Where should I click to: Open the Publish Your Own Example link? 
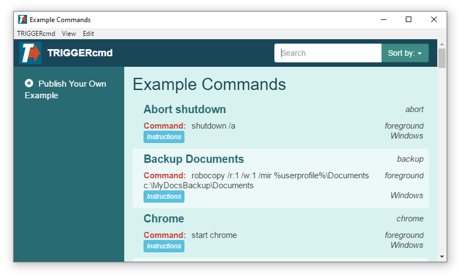pyautogui.click(x=66, y=89)
